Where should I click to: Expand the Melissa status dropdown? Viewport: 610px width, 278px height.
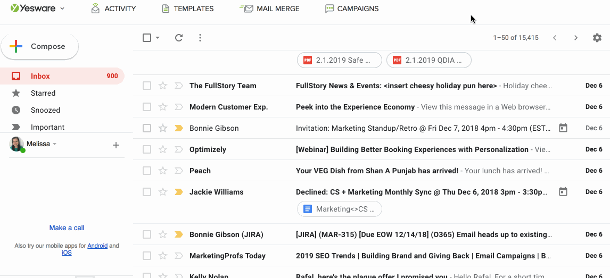(x=55, y=144)
